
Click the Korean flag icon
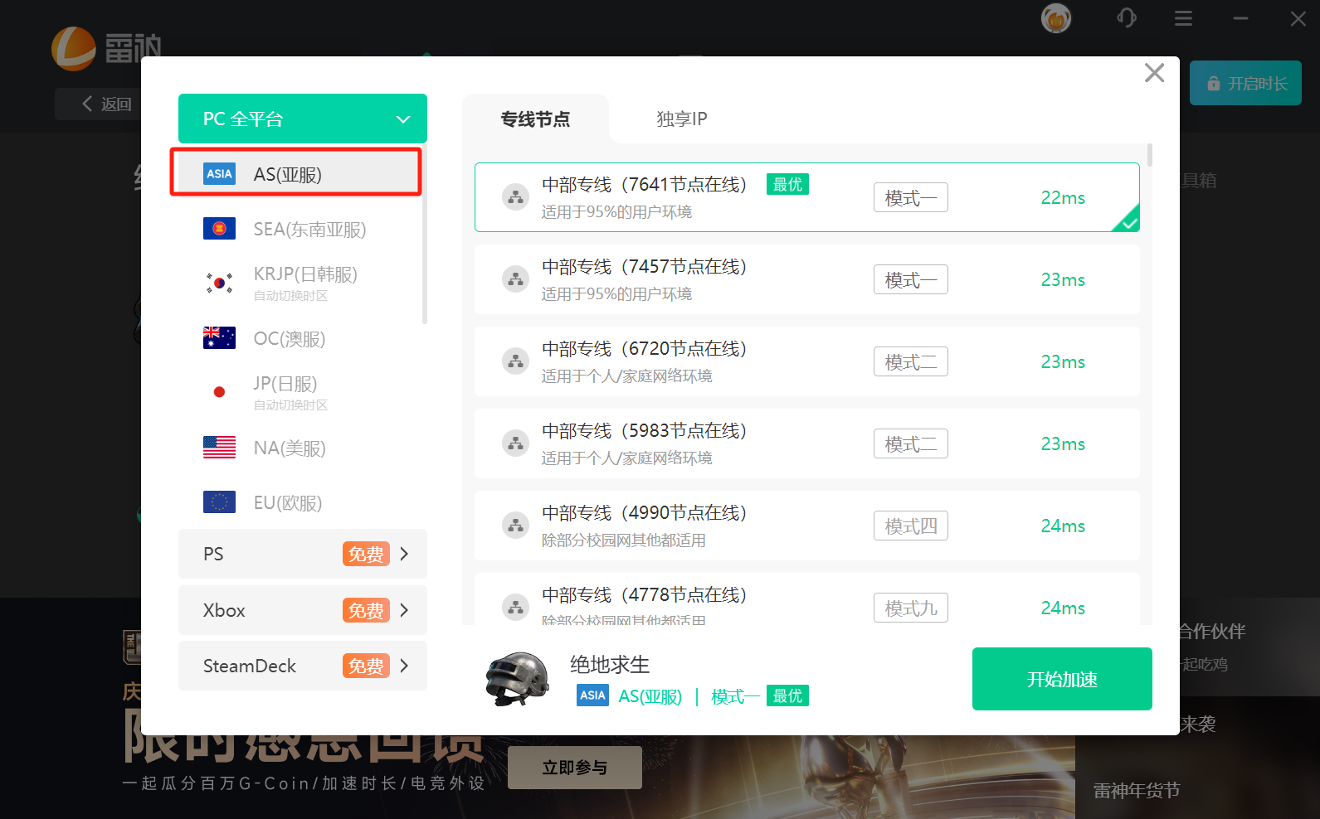[x=219, y=283]
